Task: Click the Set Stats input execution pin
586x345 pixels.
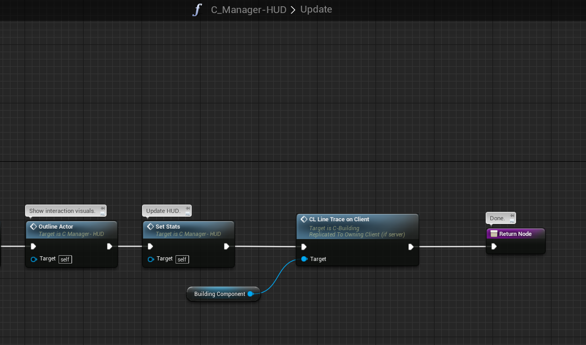Action: (x=150, y=246)
